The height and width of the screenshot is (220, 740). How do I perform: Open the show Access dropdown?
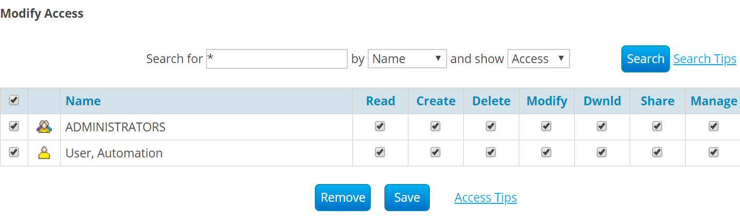click(x=538, y=59)
